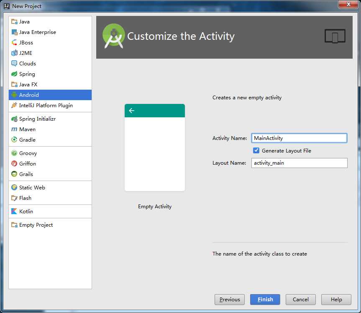
Task: Click the Spring Initializr icon
Action: click(x=14, y=119)
